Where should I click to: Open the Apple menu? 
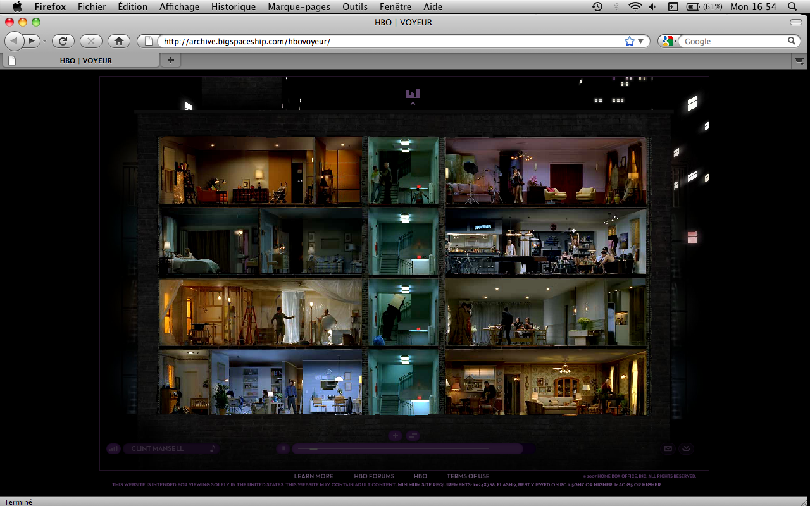pos(17,7)
